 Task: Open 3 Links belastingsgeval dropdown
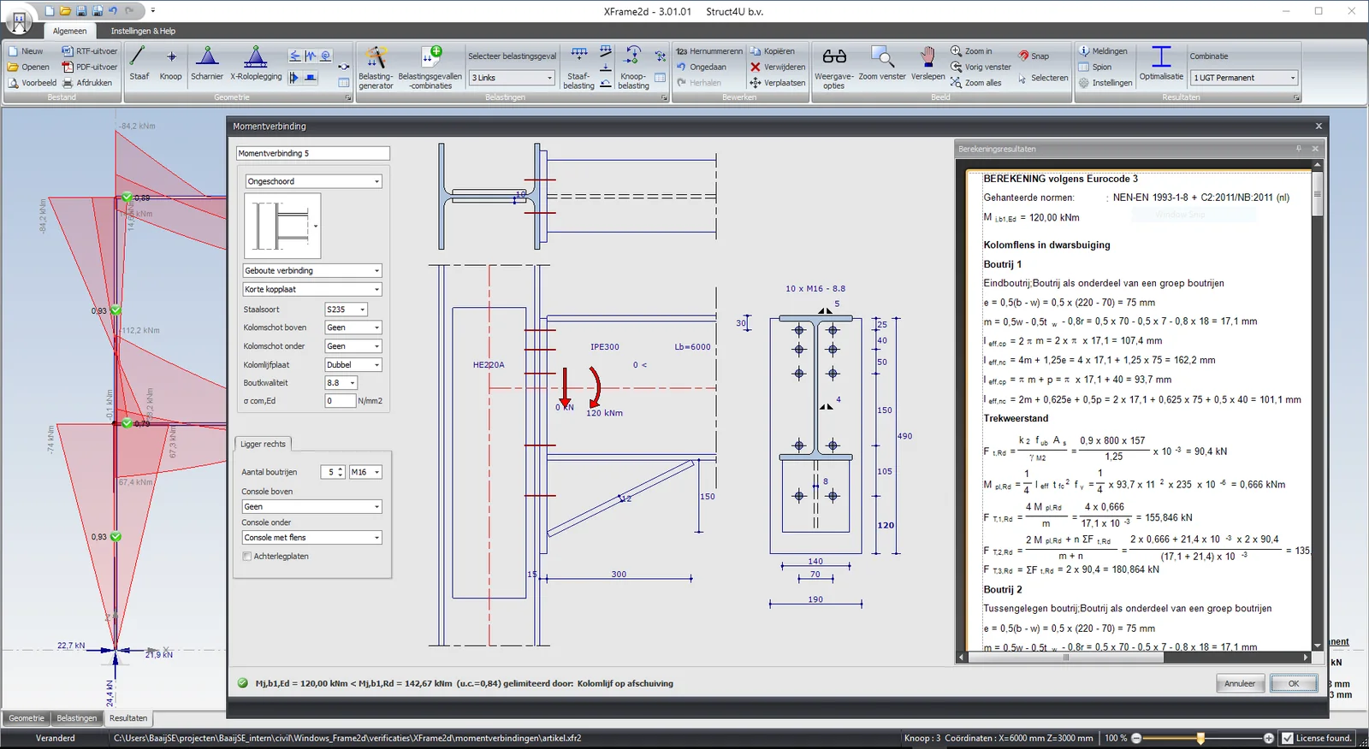(513, 78)
